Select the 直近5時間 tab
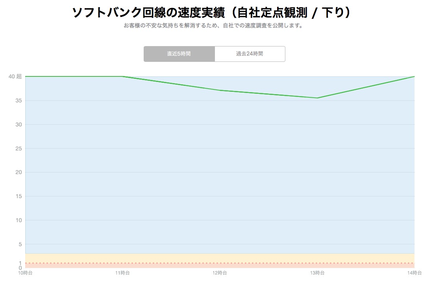431x286 pixels. [179, 54]
